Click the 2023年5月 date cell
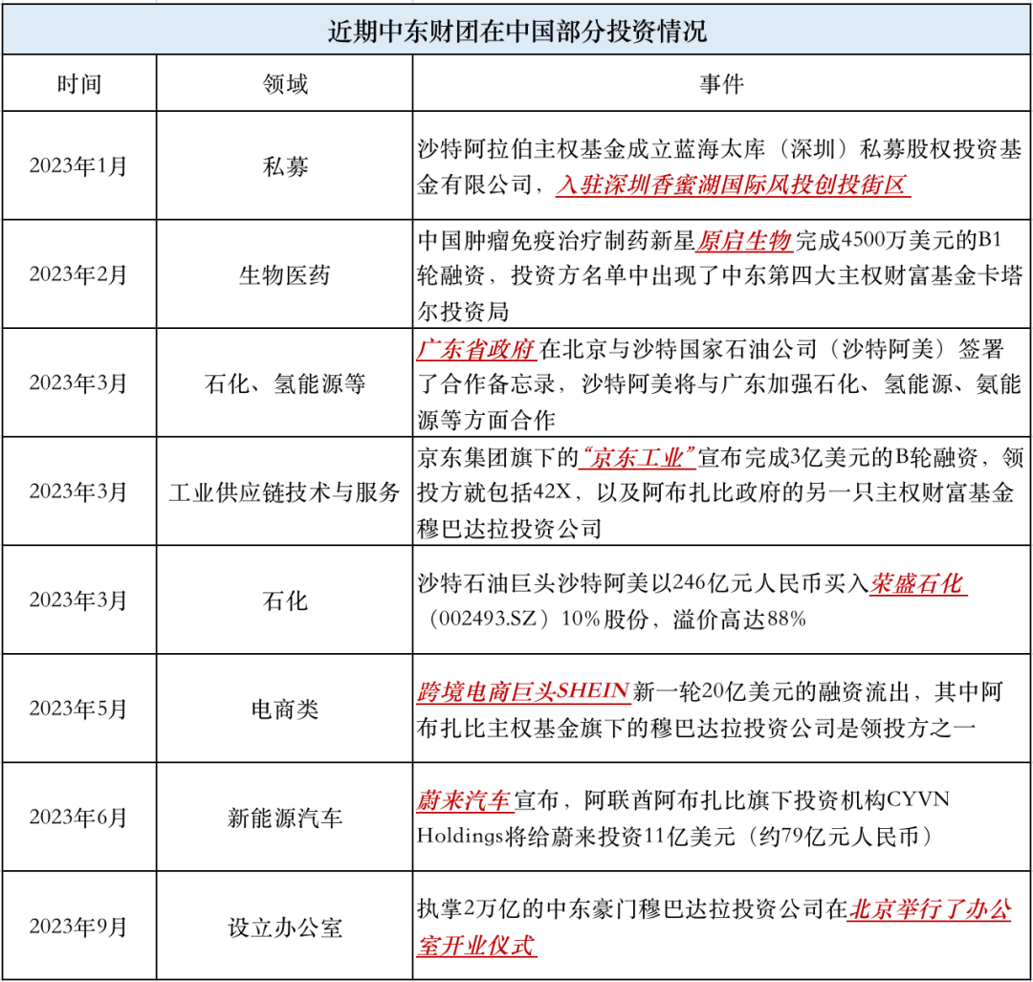Viewport: 1033px width, 982px height. [77, 709]
